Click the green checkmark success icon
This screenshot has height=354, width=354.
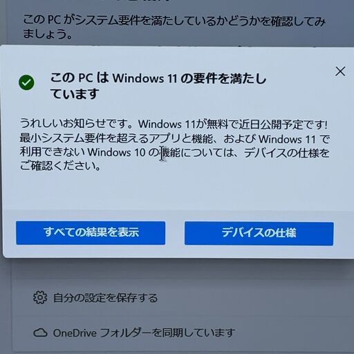(26, 82)
